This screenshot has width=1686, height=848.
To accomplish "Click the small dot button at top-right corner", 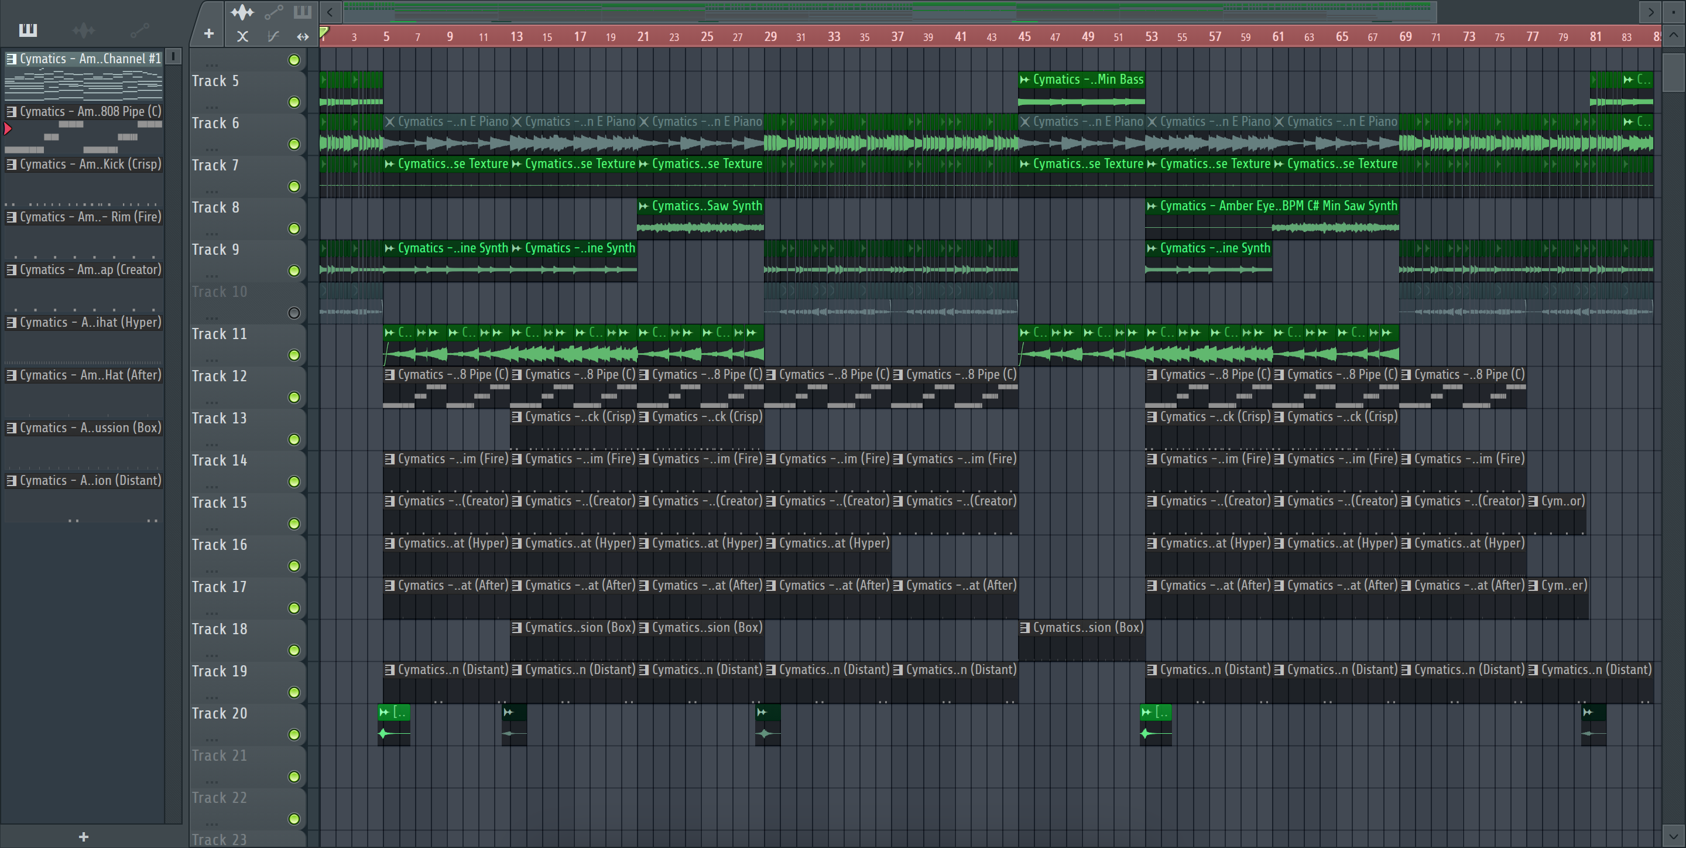I will click(1674, 12).
